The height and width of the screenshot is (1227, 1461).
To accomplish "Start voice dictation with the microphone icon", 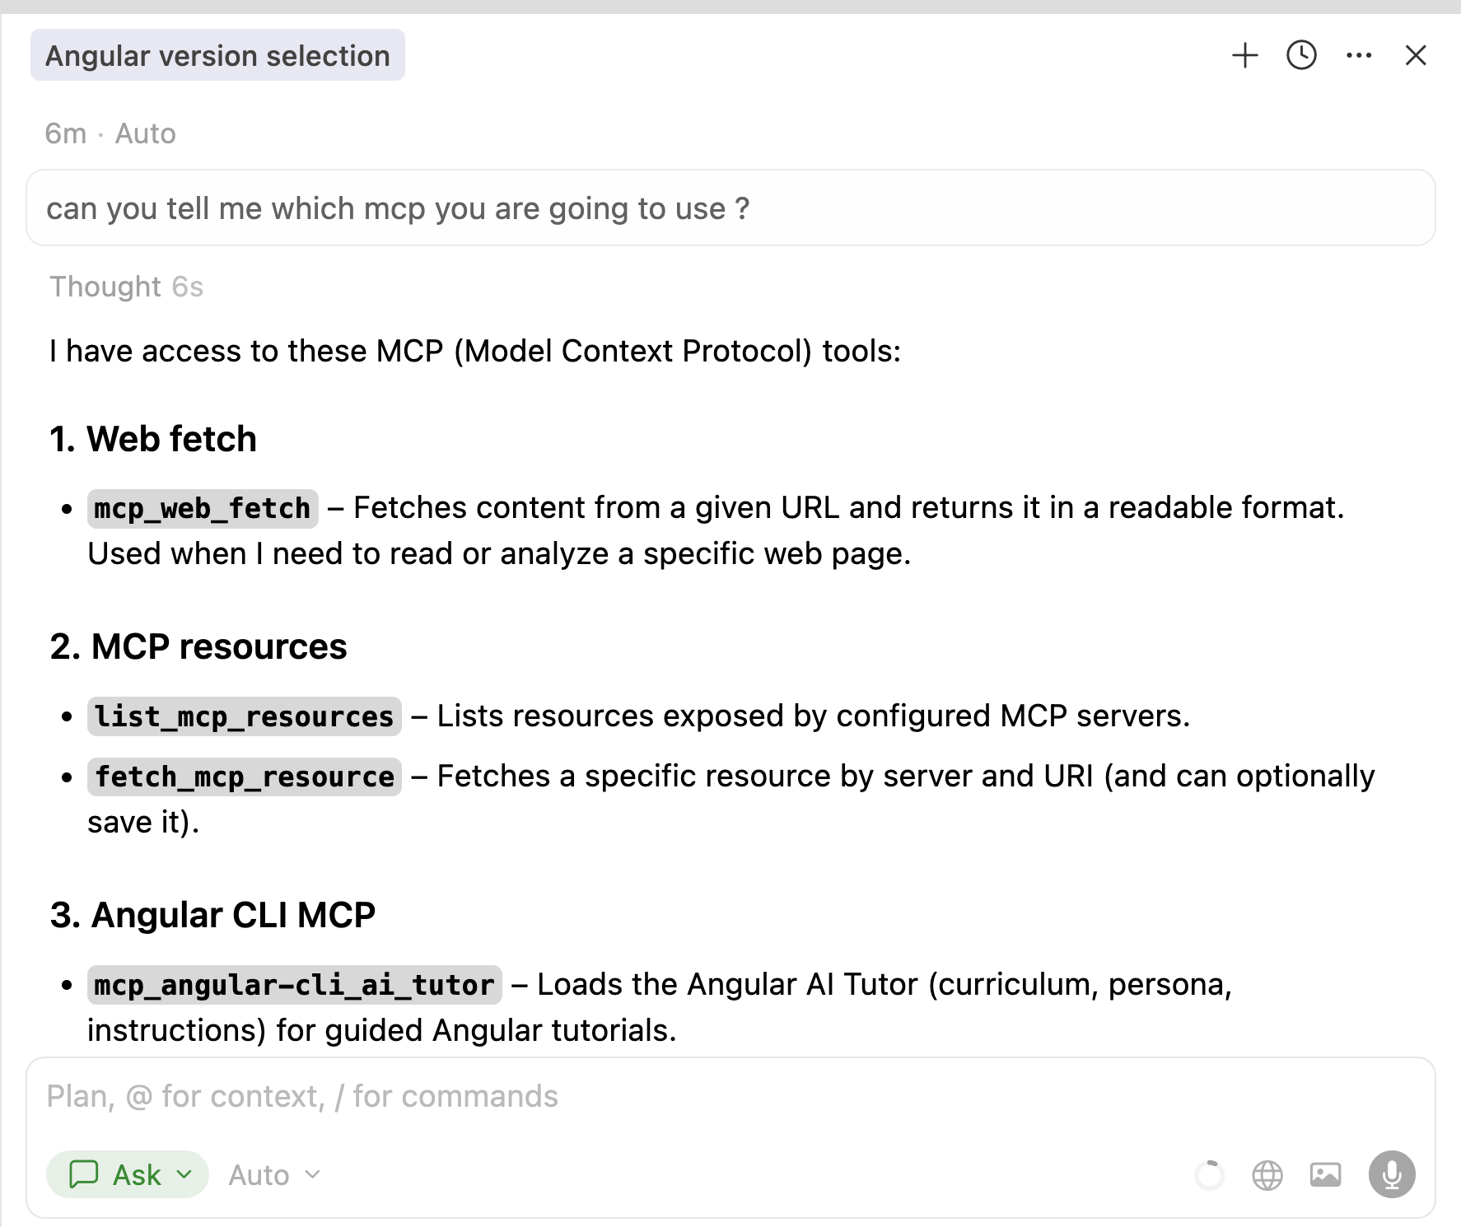I will (1392, 1174).
